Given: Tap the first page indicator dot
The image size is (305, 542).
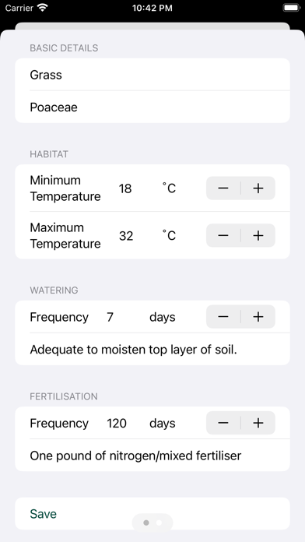Looking at the screenshot, I should [146, 523].
